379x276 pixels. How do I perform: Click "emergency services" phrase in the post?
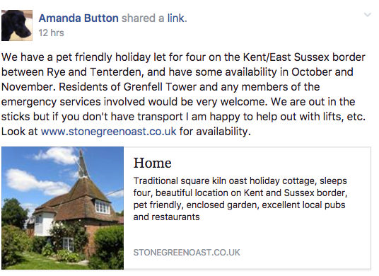(51, 102)
